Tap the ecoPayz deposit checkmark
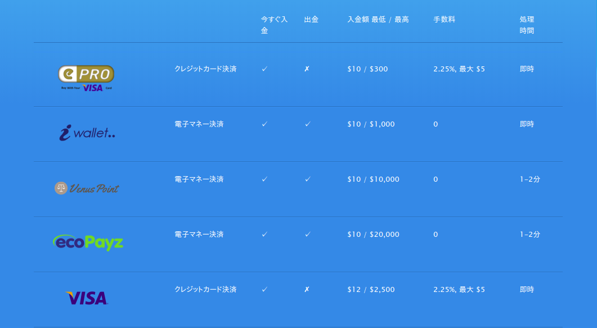The height and width of the screenshot is (328, 597). coord(264,235)
